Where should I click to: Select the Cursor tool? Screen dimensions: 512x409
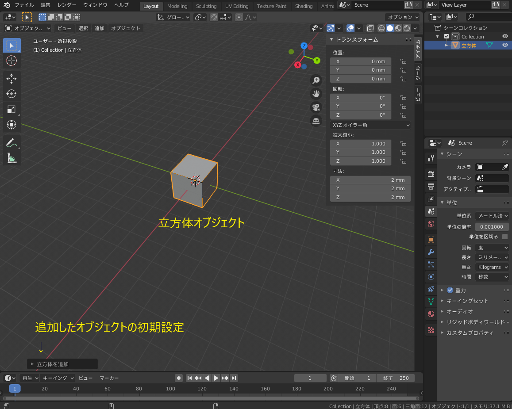(12, 61)
